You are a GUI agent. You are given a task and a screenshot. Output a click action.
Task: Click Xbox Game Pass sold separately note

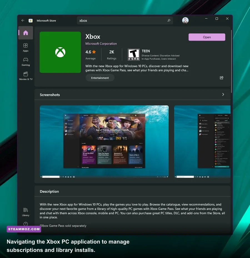click(63, 226)
